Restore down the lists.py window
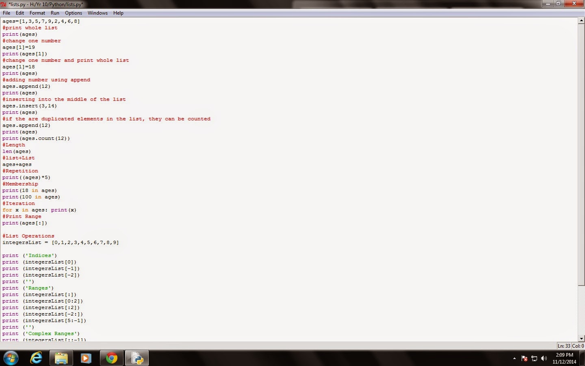The height and width of the screenshot is (366, 585). 559,4
